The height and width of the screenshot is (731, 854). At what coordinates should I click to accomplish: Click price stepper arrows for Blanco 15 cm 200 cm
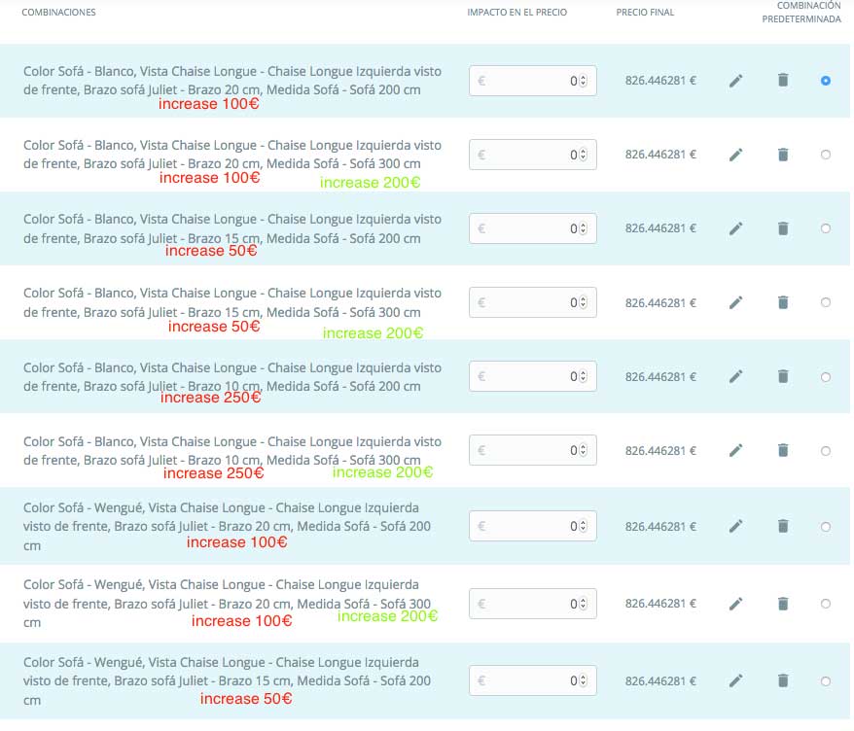[x=583, y=228]
